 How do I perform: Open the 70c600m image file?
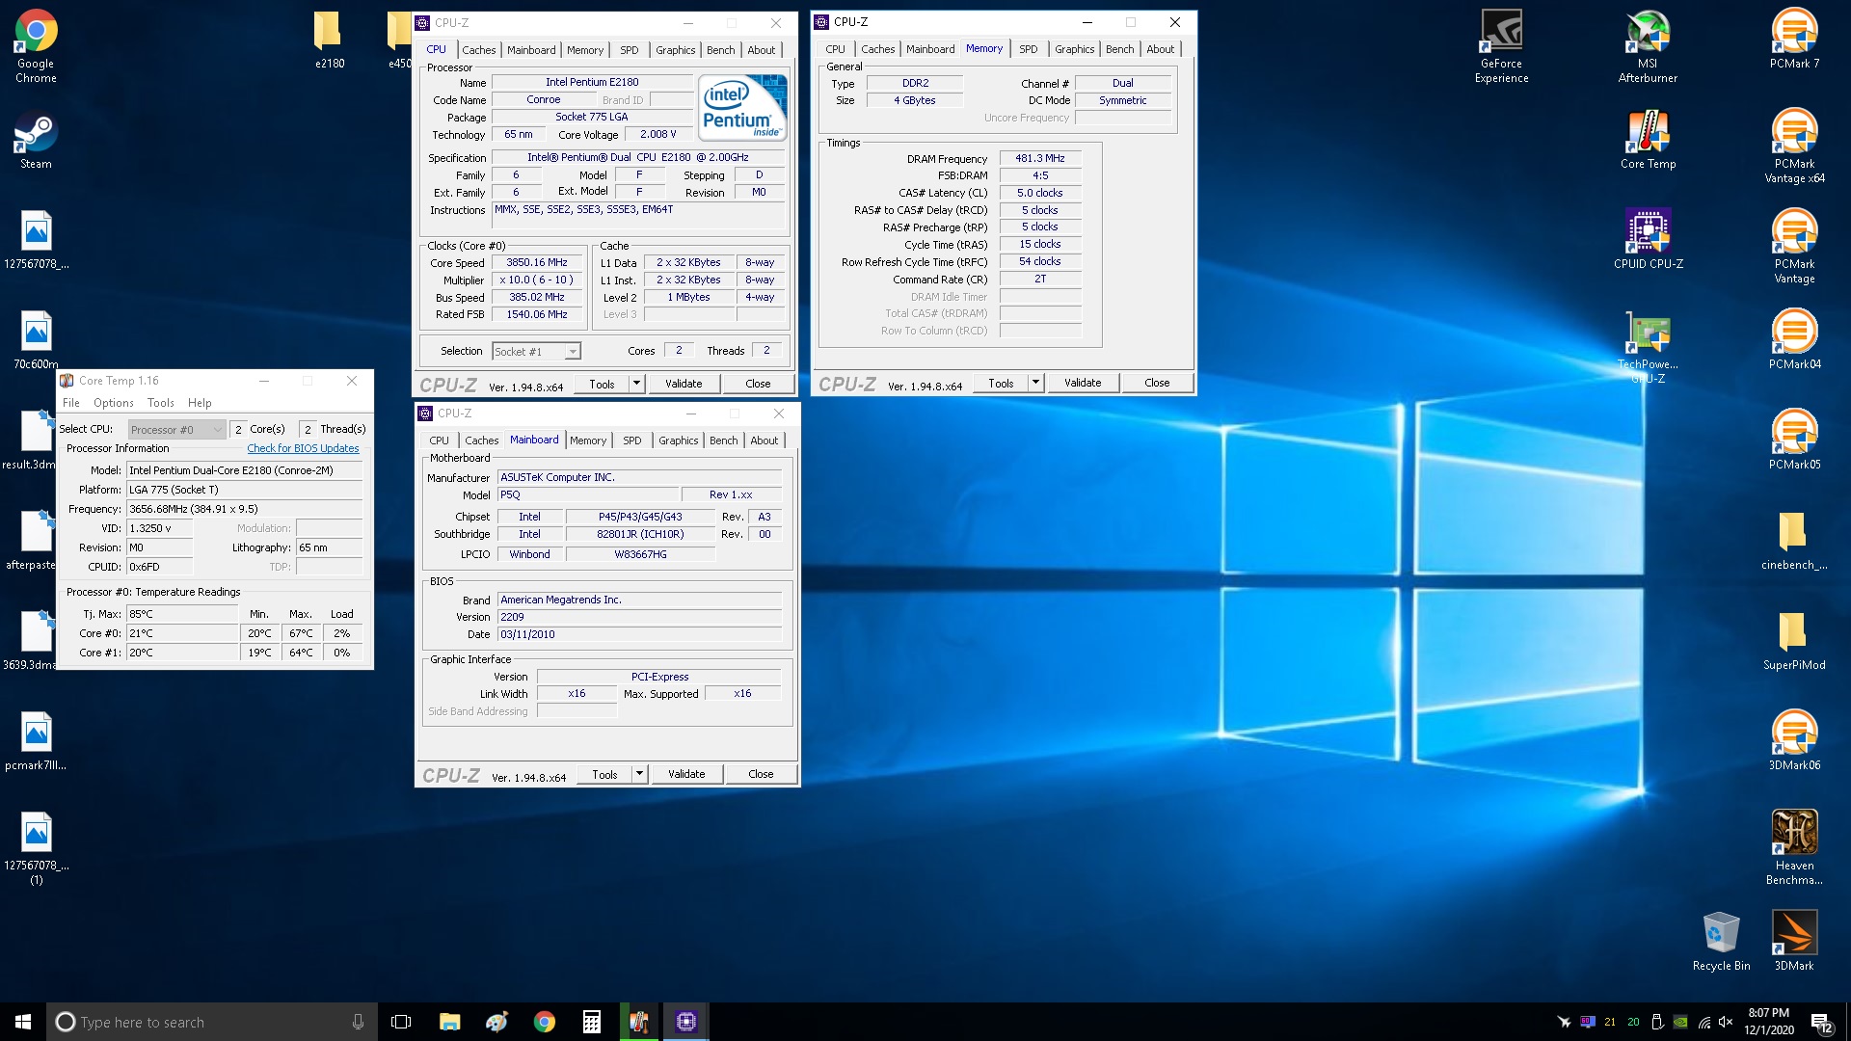click(x=36, y=340)
